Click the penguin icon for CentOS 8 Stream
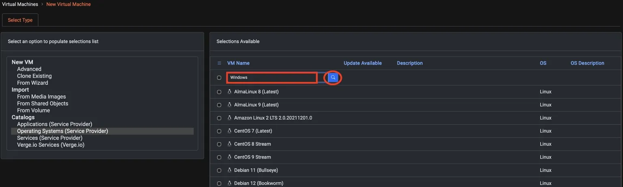The width and height of the screenshot is (623, 187). pos(230,144)
